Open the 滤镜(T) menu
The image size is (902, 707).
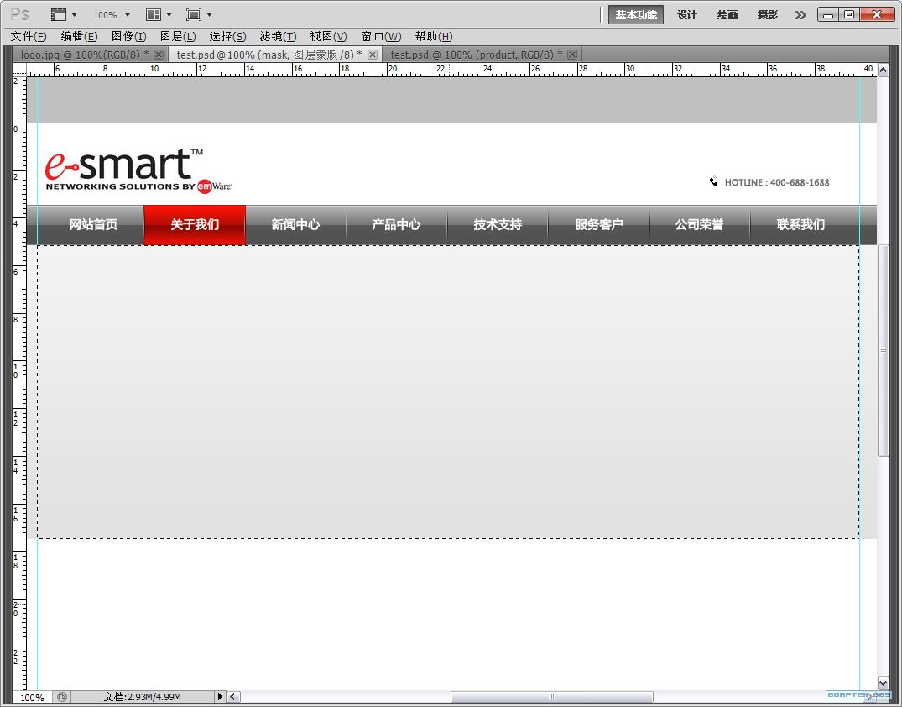pyautogui.click(x=278, y=36)
